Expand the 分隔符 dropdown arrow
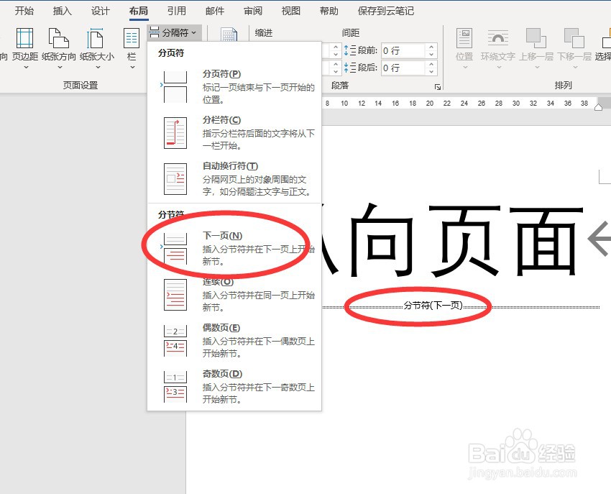Image resolution: width=611 pixels, height=494 pixels. coord(194,32)
